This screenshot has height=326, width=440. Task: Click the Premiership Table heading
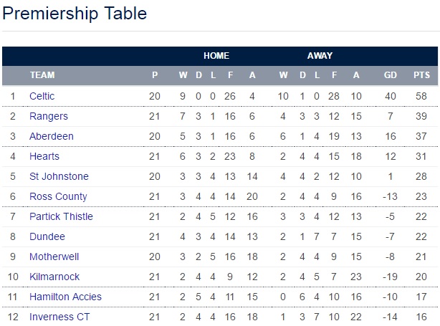tap(75, 14)
